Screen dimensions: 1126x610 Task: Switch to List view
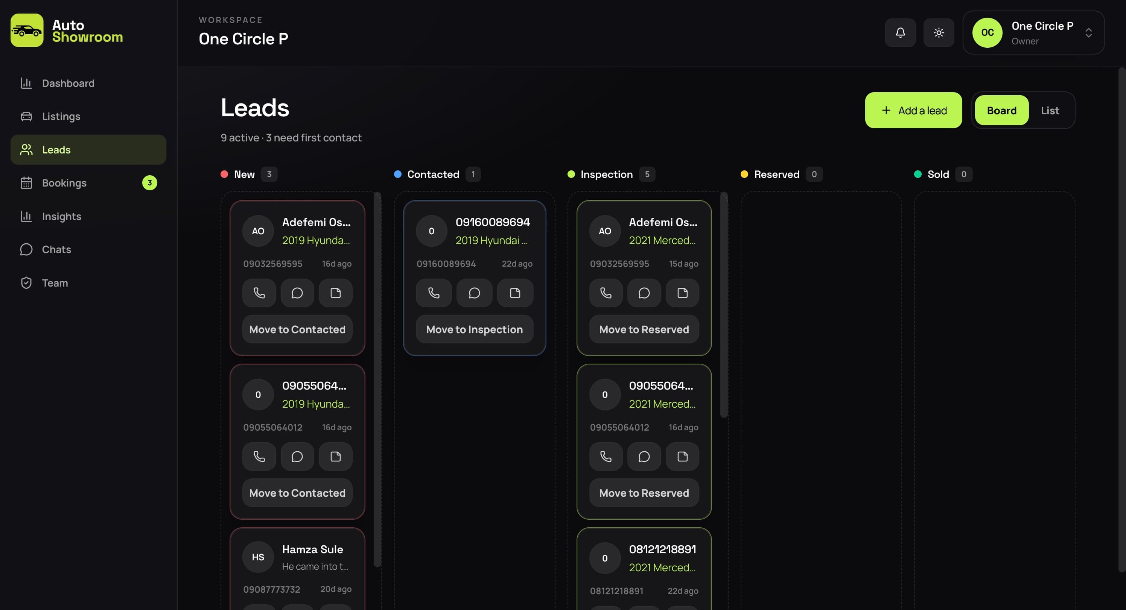click(x=1050, y=110)
